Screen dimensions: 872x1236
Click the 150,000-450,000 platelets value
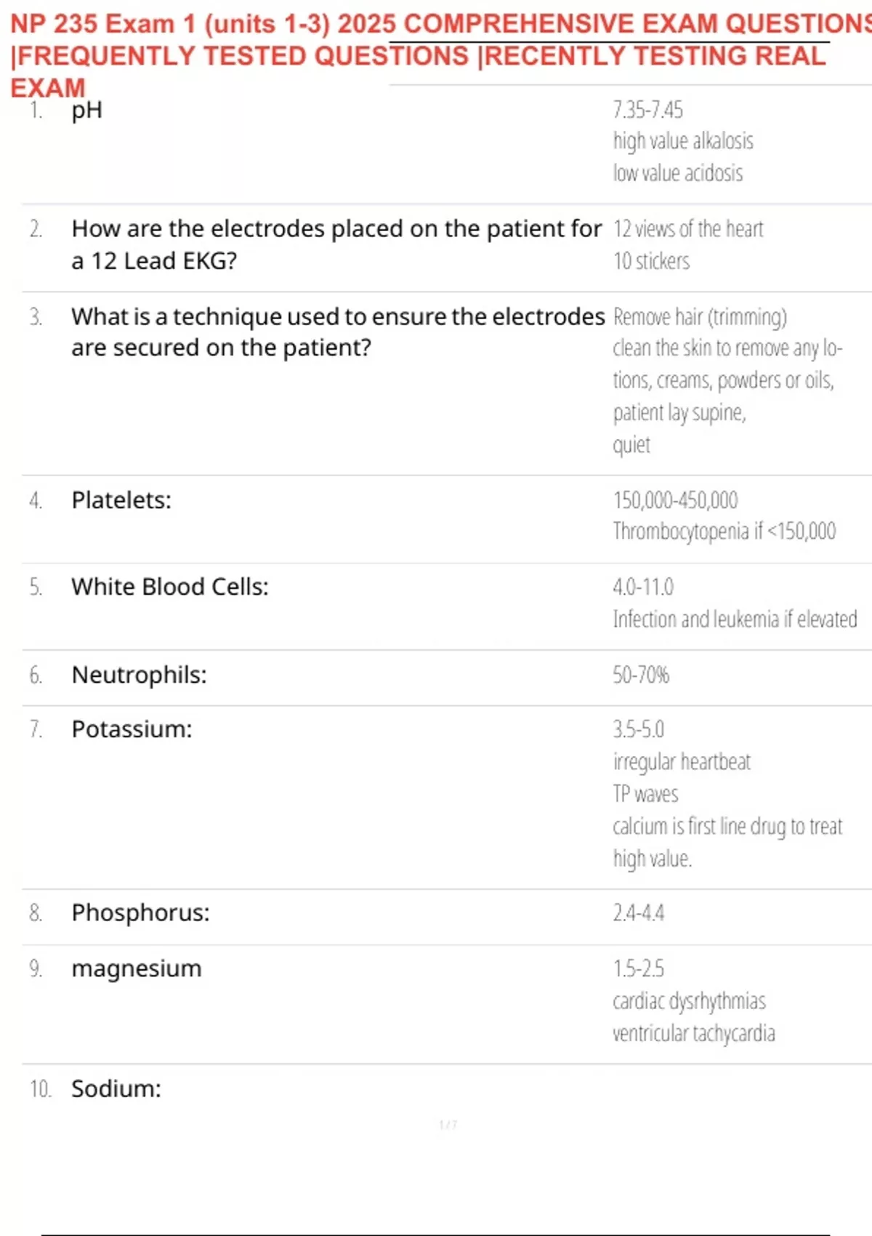675,500
